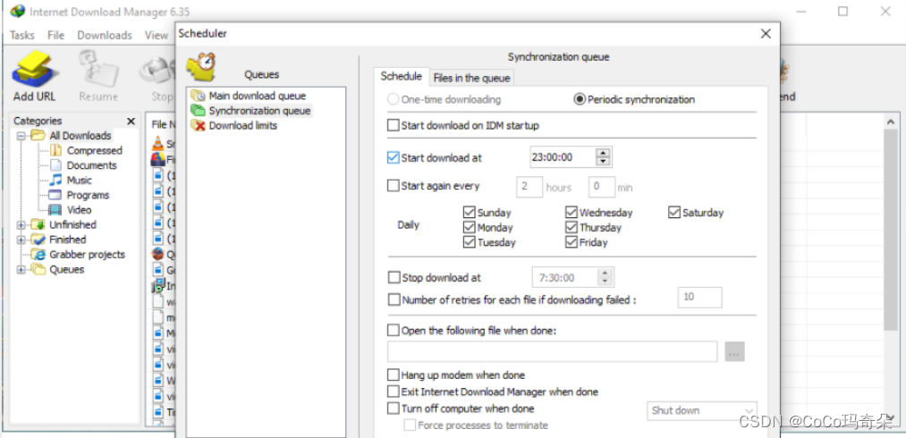Select the Finished category folder
The image size is (906, 438).
pos(38,240)
